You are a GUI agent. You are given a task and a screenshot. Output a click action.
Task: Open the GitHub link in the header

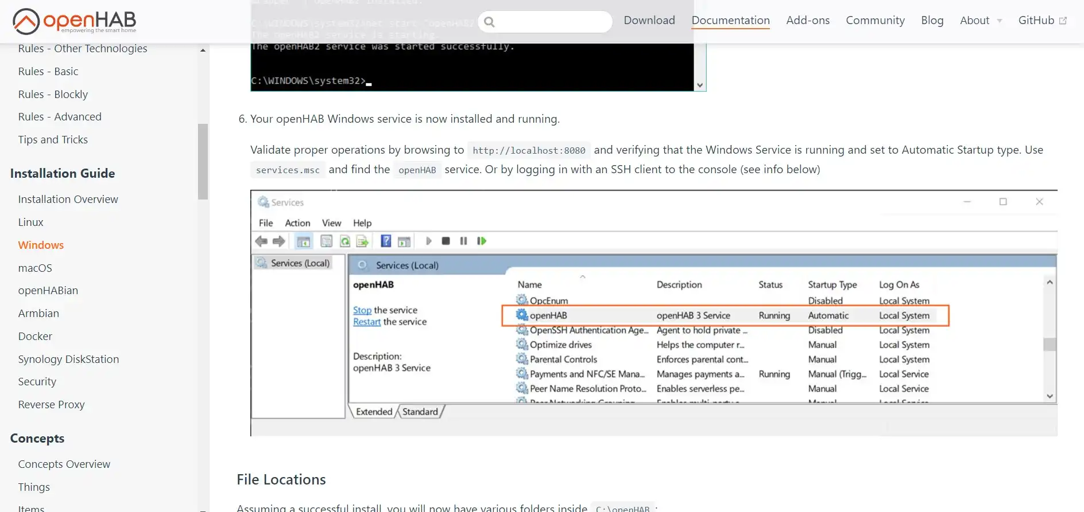(x=1042, y=21)
